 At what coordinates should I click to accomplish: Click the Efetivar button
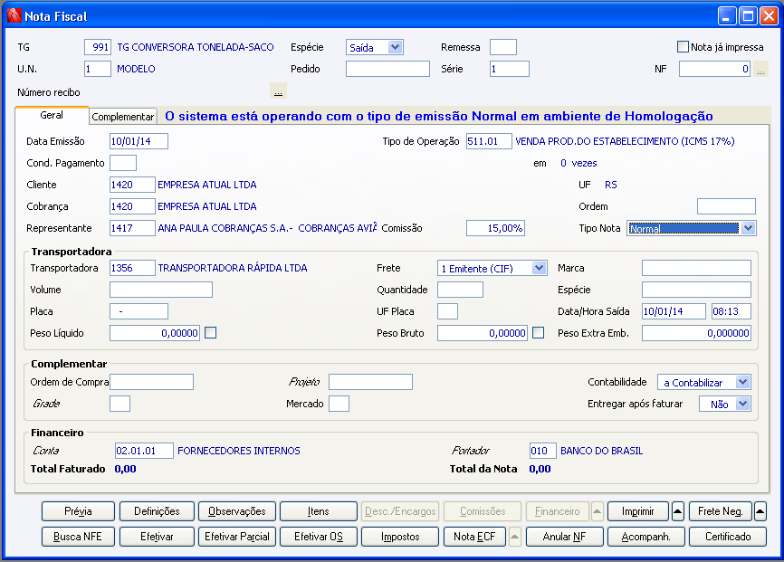tap(157, 537)
